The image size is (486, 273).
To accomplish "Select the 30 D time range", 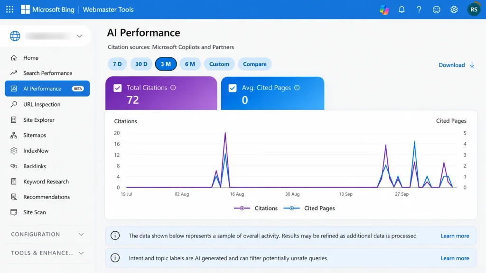I will click(x=141, y=64).
